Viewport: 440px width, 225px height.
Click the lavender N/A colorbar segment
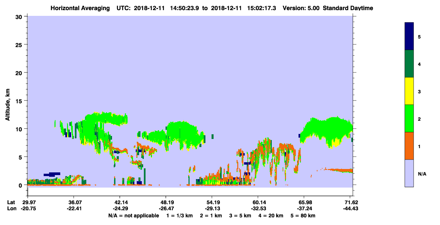[409, 173]
